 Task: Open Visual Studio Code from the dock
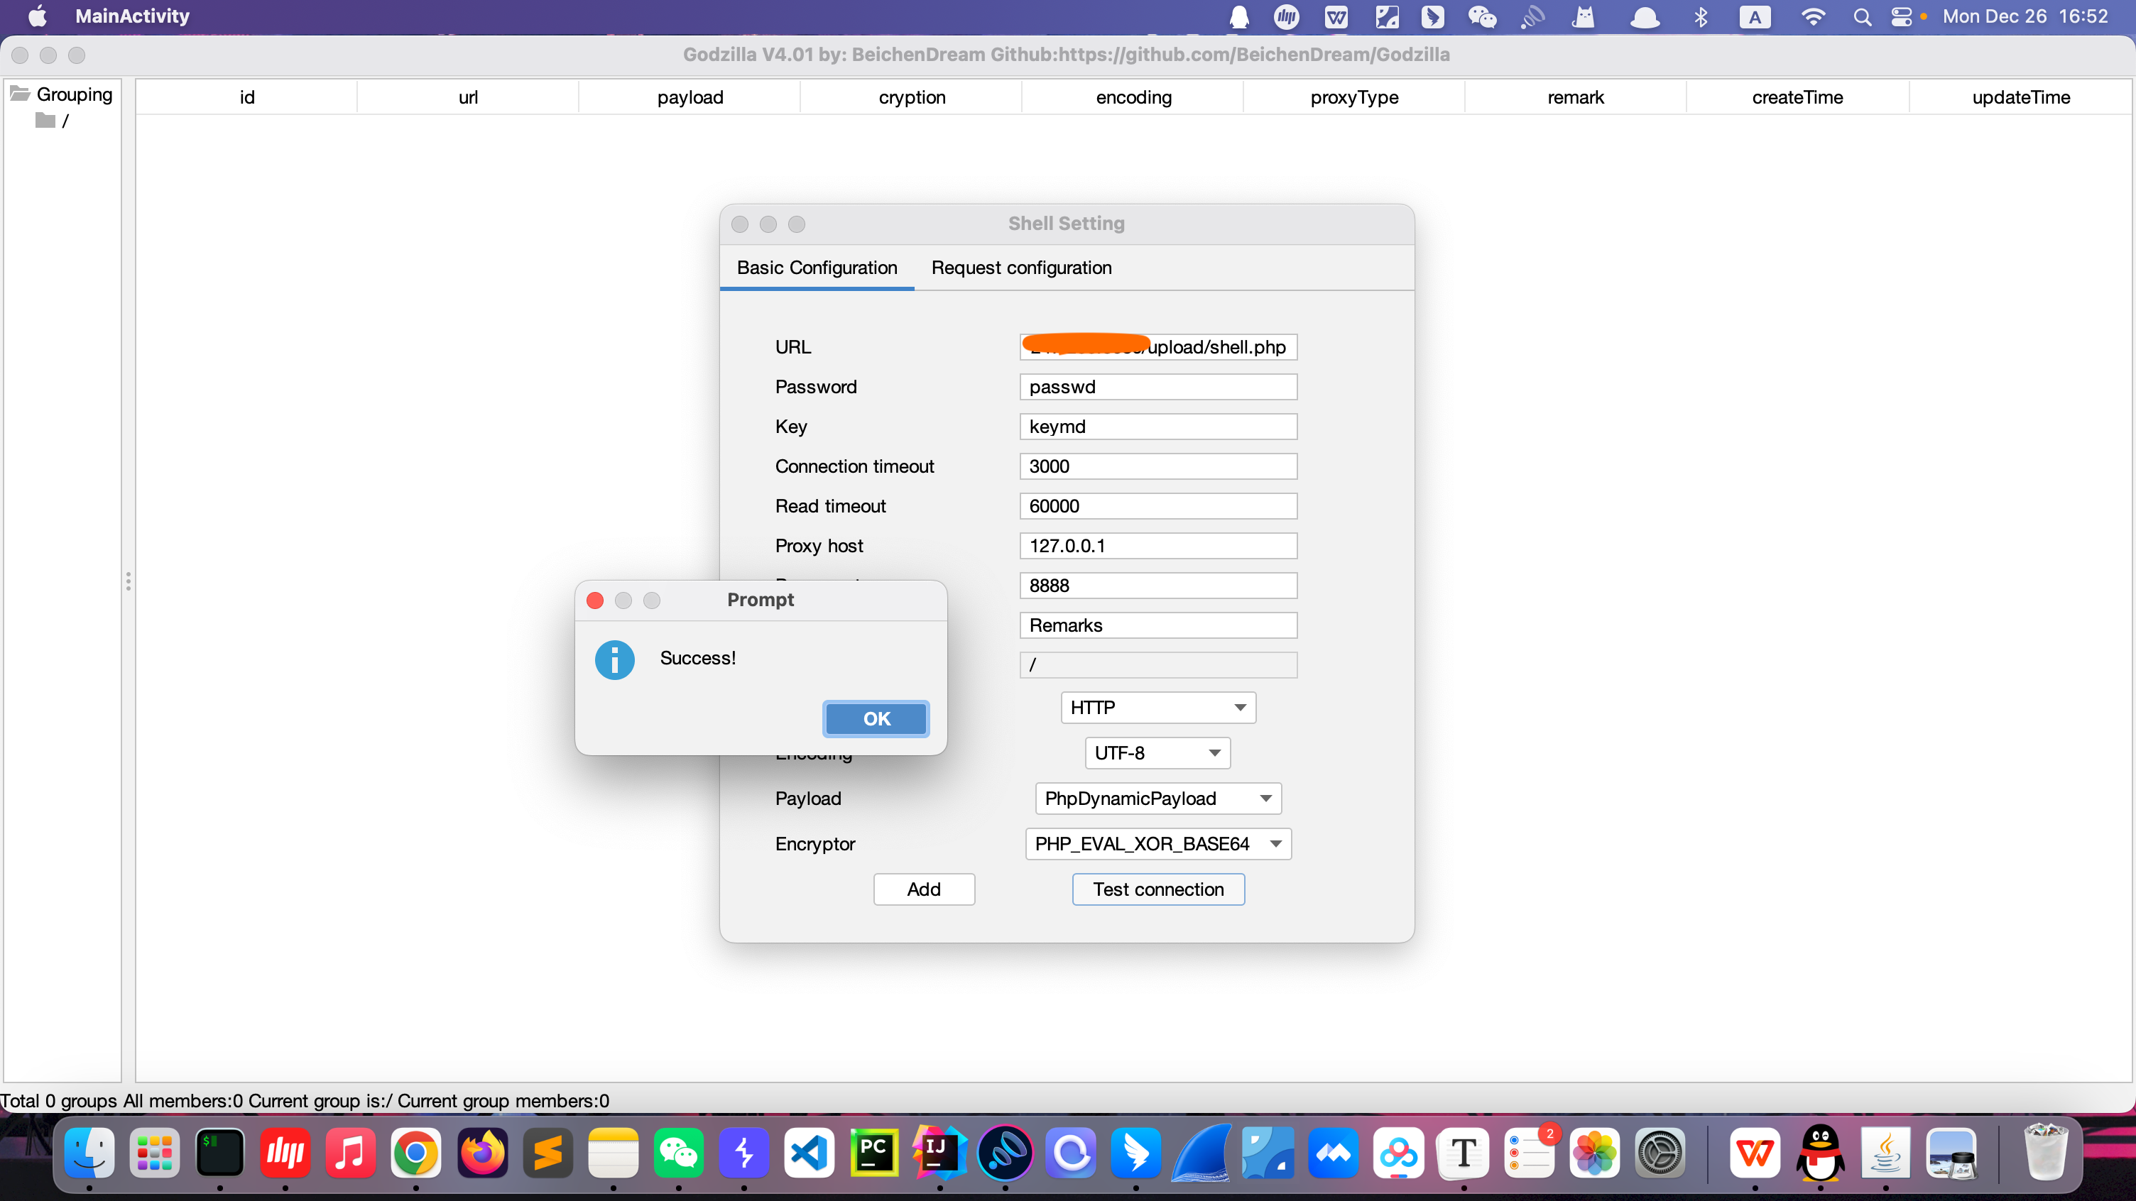810,1153
